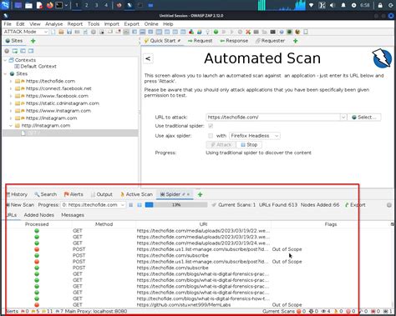Open the Report menu
The width and height of the screenshot is (396, 316).
pyautogui.click(x=75, y=24)
